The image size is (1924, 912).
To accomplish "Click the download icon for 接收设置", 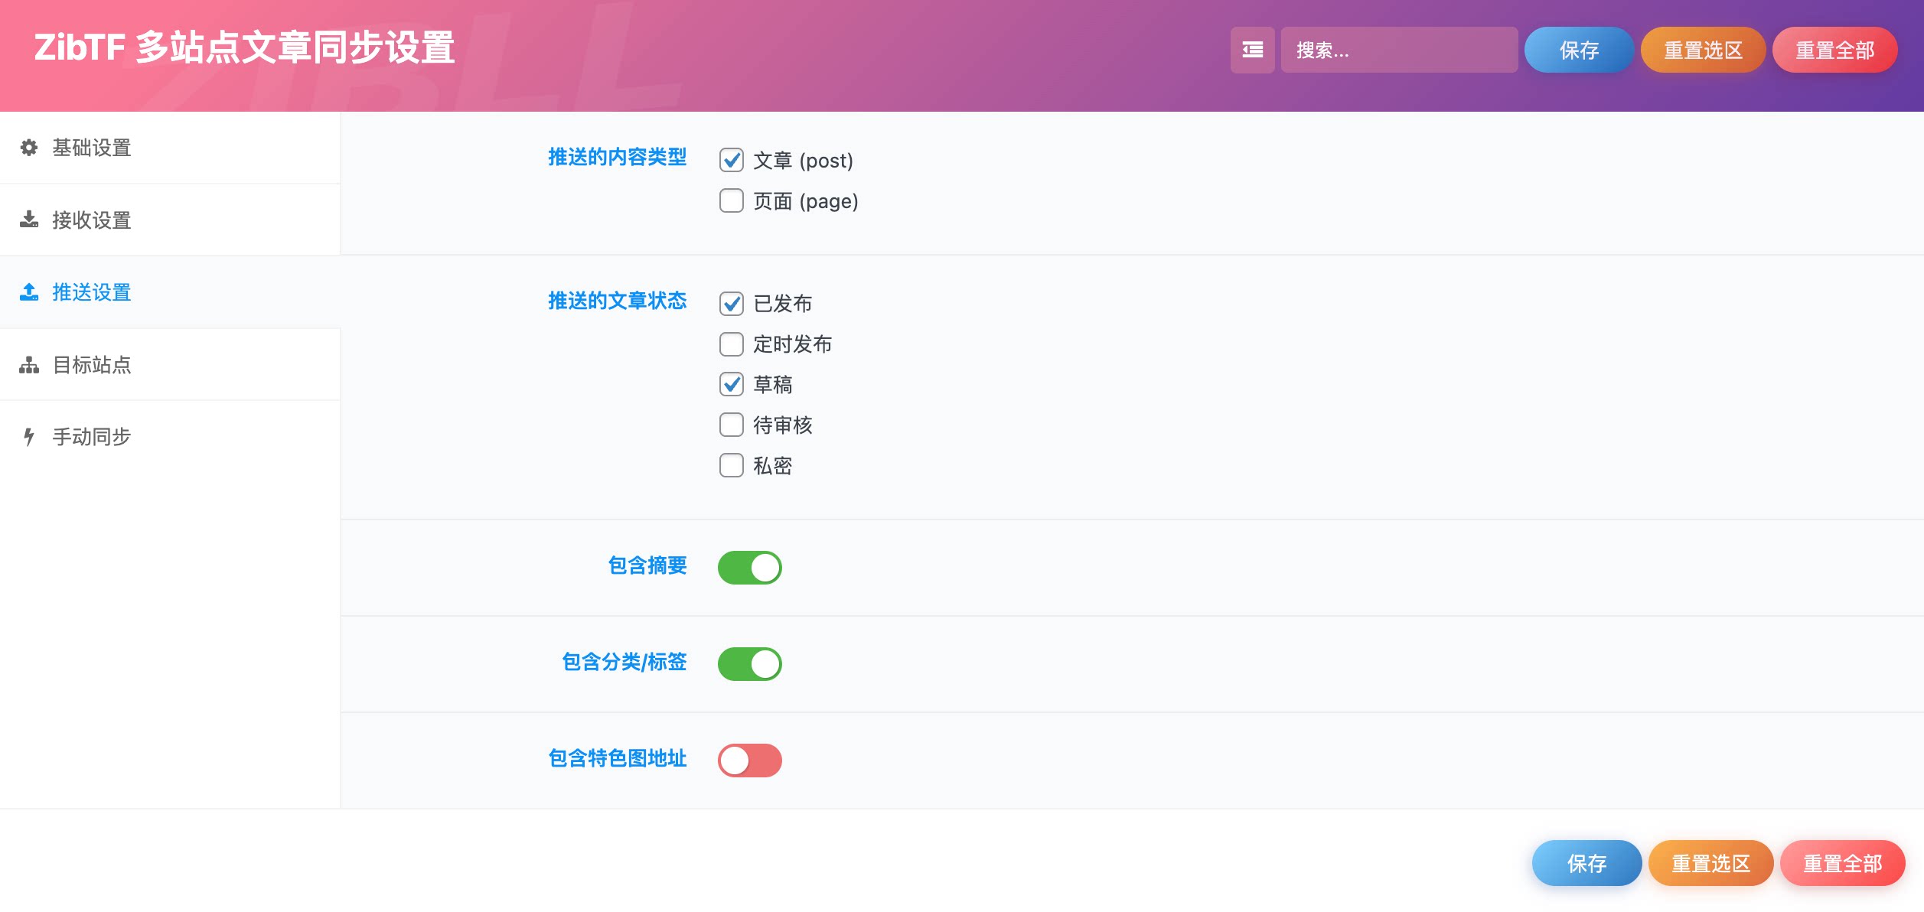I will (28, 220).
